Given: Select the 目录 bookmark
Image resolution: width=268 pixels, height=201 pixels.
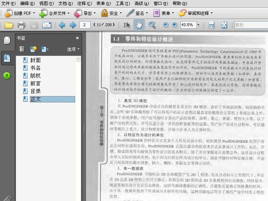Looking at the screenshot, I should pyautogui.click(x=36, y=91).
